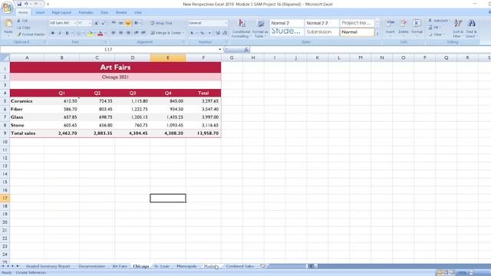Click the Paste clipboard icon
Image resolution: width=491 pixels, height=276 pixels.
8,24
